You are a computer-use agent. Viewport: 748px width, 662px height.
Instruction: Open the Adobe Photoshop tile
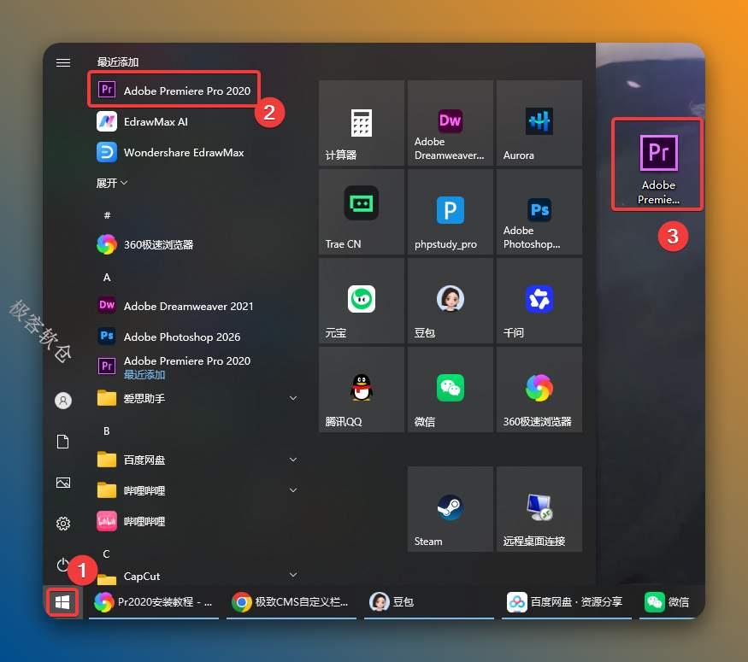click(x=539, y=212)
